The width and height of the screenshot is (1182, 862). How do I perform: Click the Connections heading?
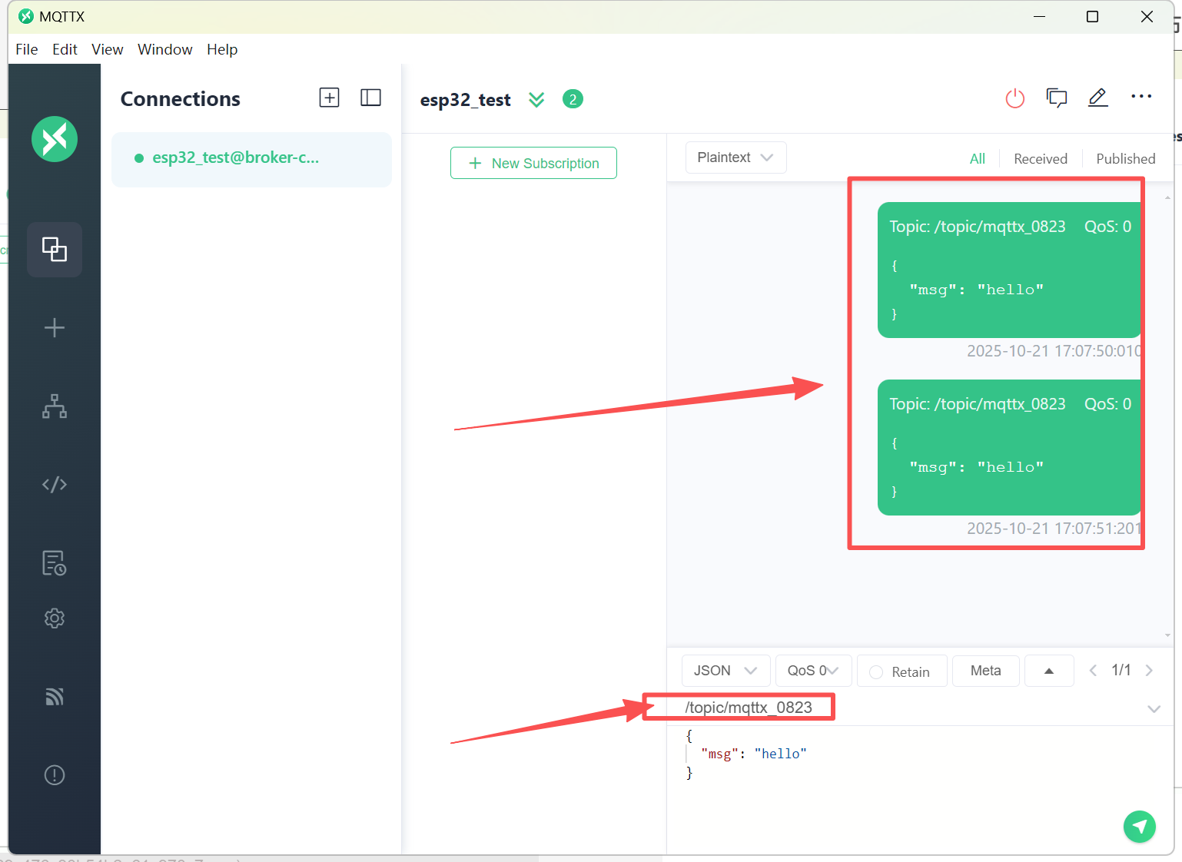tap(181, 99)
